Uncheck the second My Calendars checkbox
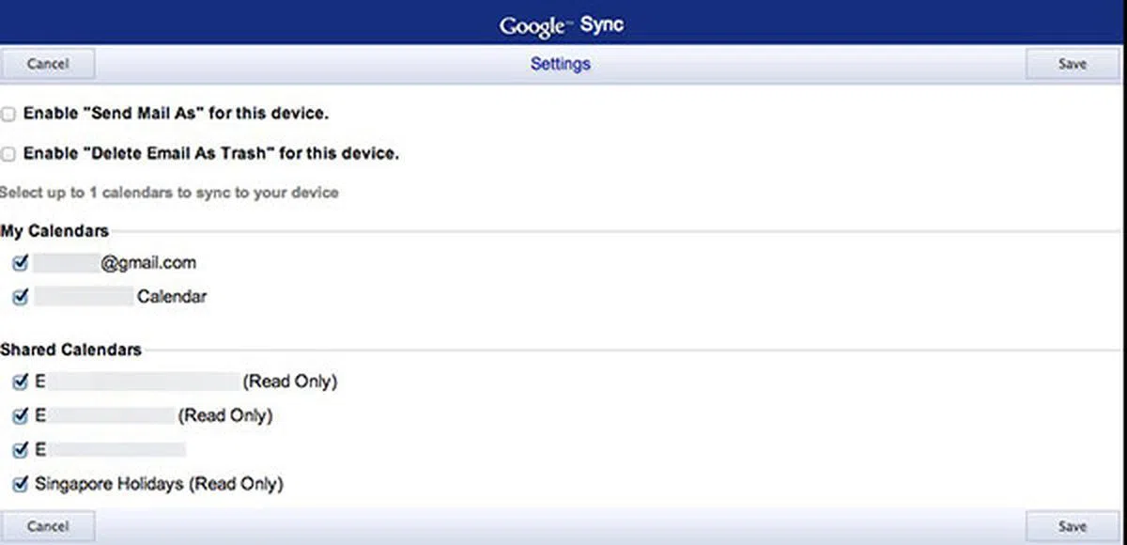1127x545 pixels. point(21,297)
